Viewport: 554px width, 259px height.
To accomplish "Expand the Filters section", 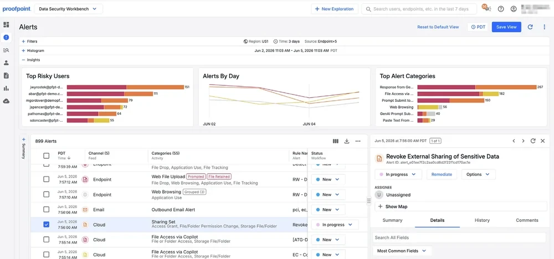I will (x=29, y=42).
